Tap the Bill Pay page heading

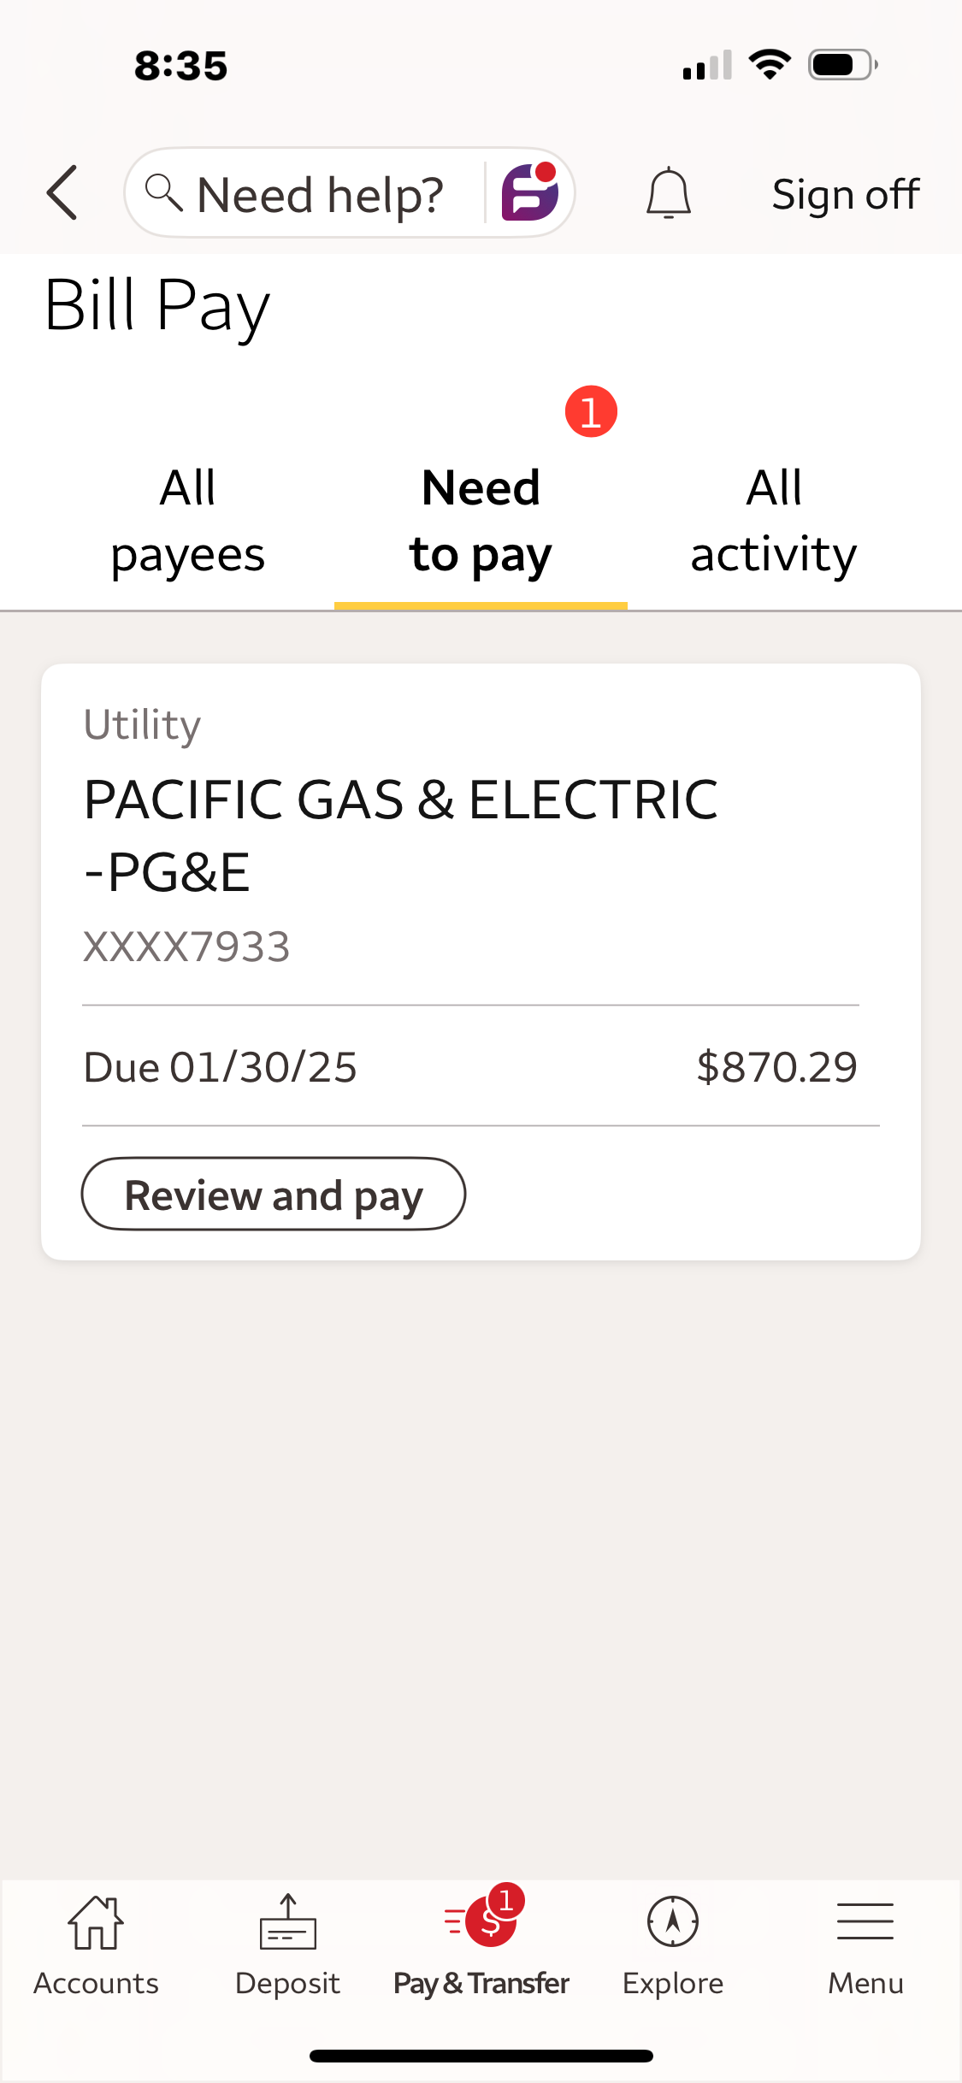click(157, 306)
